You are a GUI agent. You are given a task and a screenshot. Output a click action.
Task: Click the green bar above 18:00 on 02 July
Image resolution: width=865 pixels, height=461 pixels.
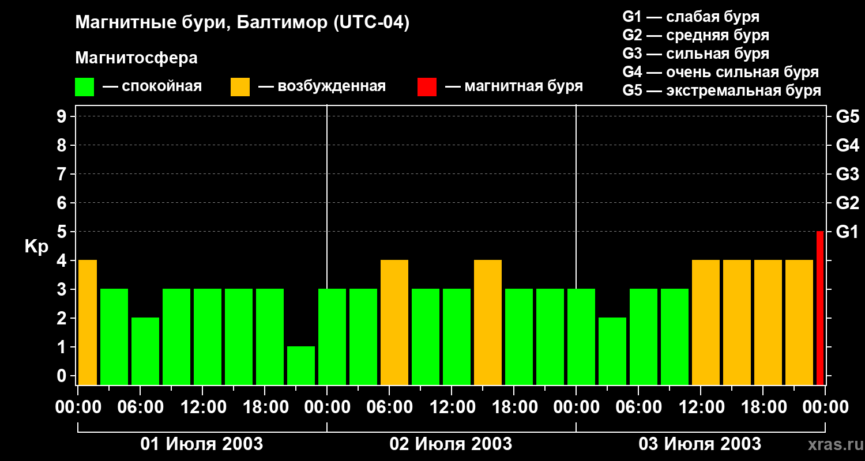[519, 337]
